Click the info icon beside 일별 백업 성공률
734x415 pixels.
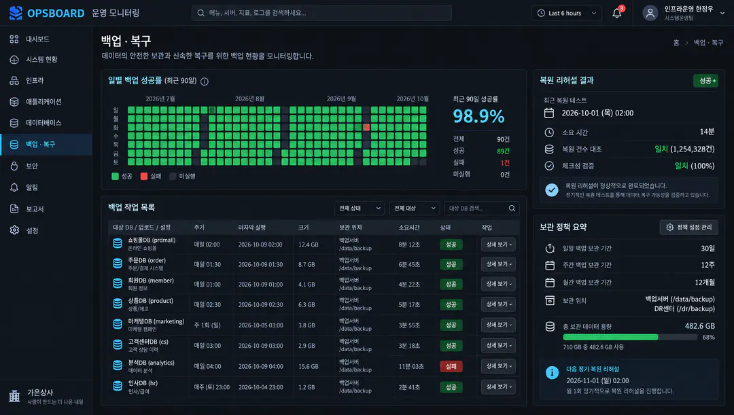[x=205, y=82]
